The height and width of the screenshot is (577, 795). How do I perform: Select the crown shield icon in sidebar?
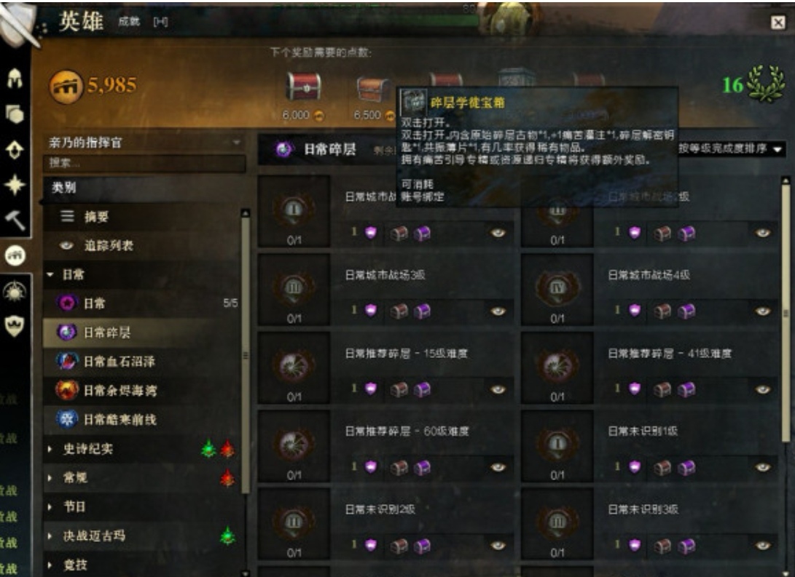pyautogui.click(x=14, y=325)
